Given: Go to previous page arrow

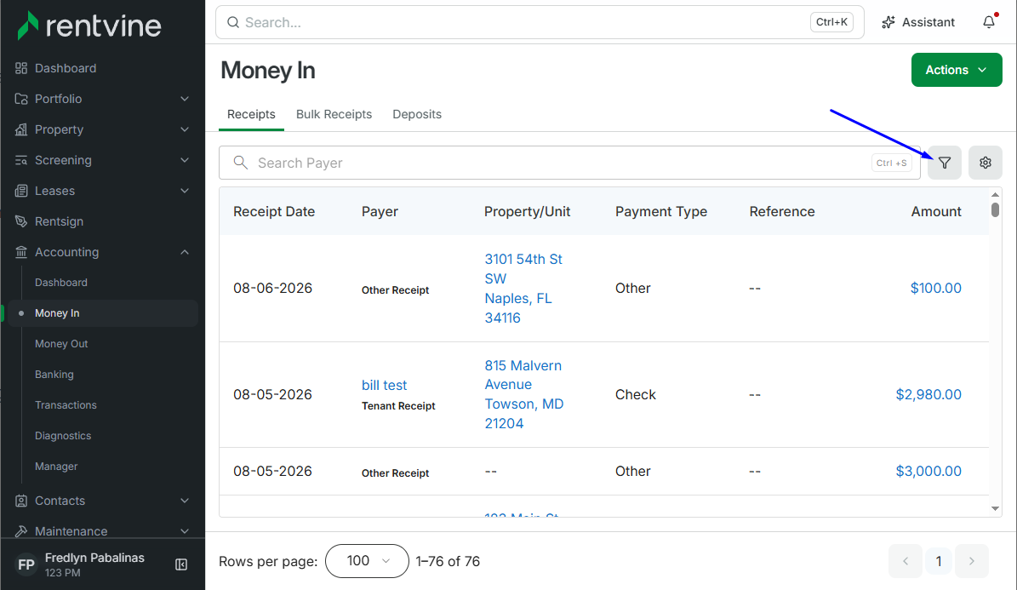Looking at the screenshot, I should 906,561.
